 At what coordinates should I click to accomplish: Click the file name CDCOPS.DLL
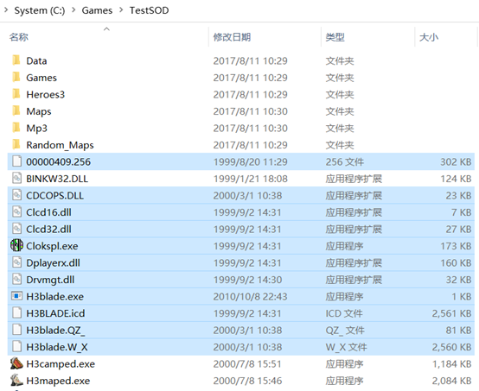pyautogui.click(x=55, y=195)
